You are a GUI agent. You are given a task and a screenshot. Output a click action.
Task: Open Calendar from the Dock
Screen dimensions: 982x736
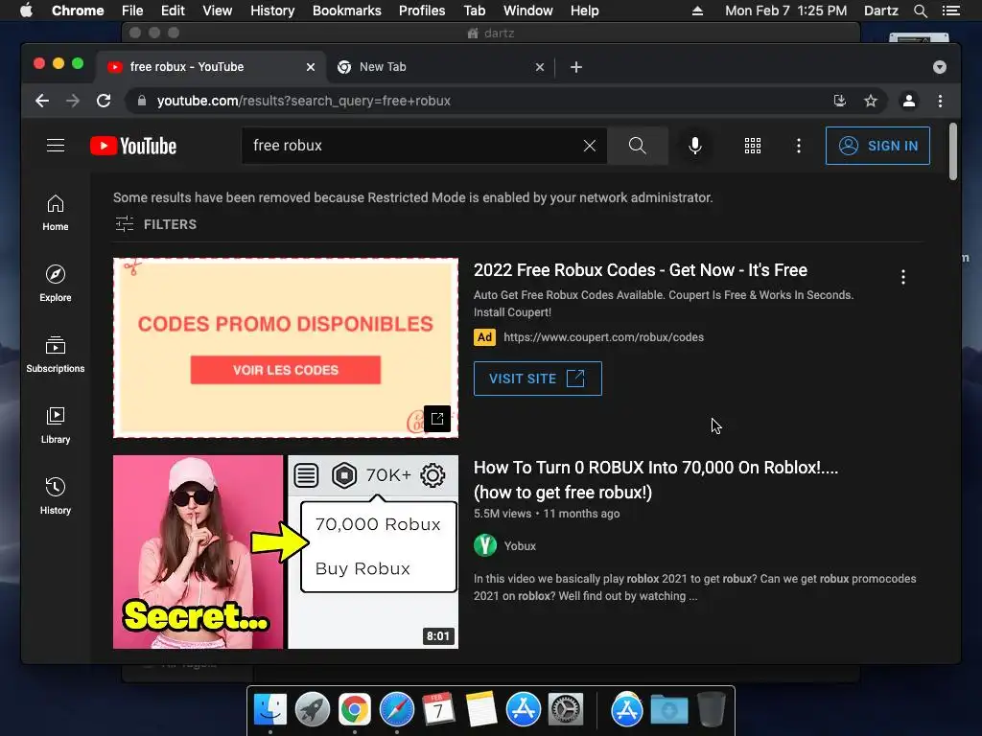438,710
